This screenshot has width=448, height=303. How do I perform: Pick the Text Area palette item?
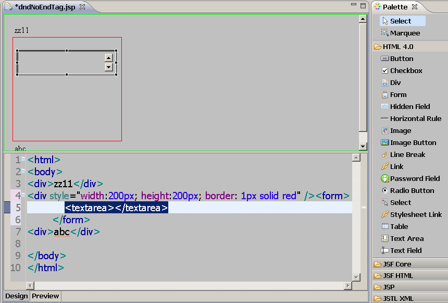403,239
